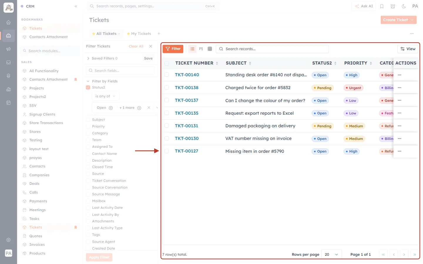Tick the Assigned To filter checkbox
This screenshot has width=423, height=264.
point(88,147)
